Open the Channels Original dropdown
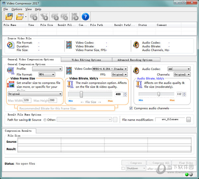199x179 pixels. point(182,74)
